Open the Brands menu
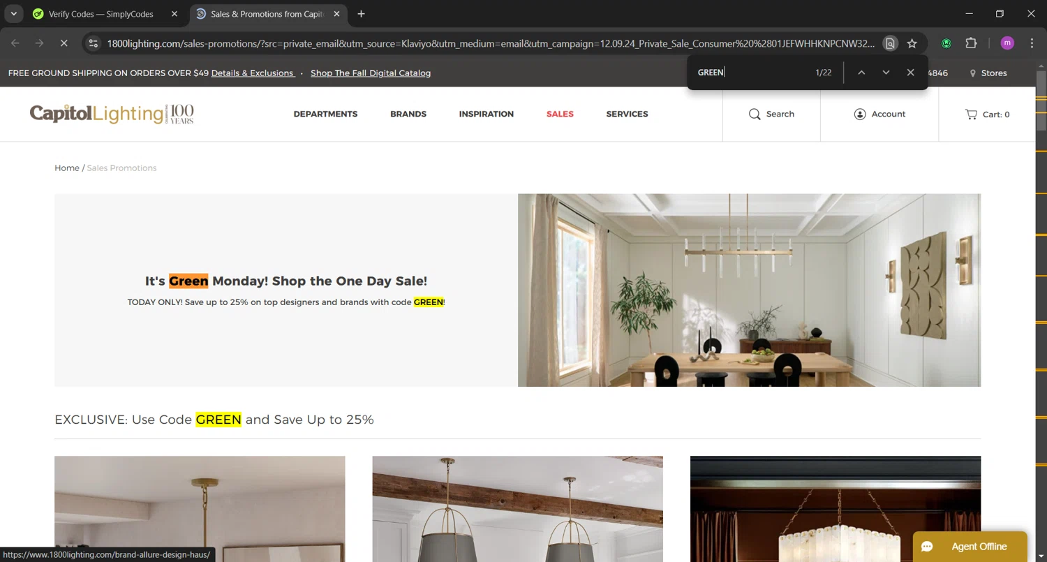Screen dimensions: 1047x562 click(408, 114)
